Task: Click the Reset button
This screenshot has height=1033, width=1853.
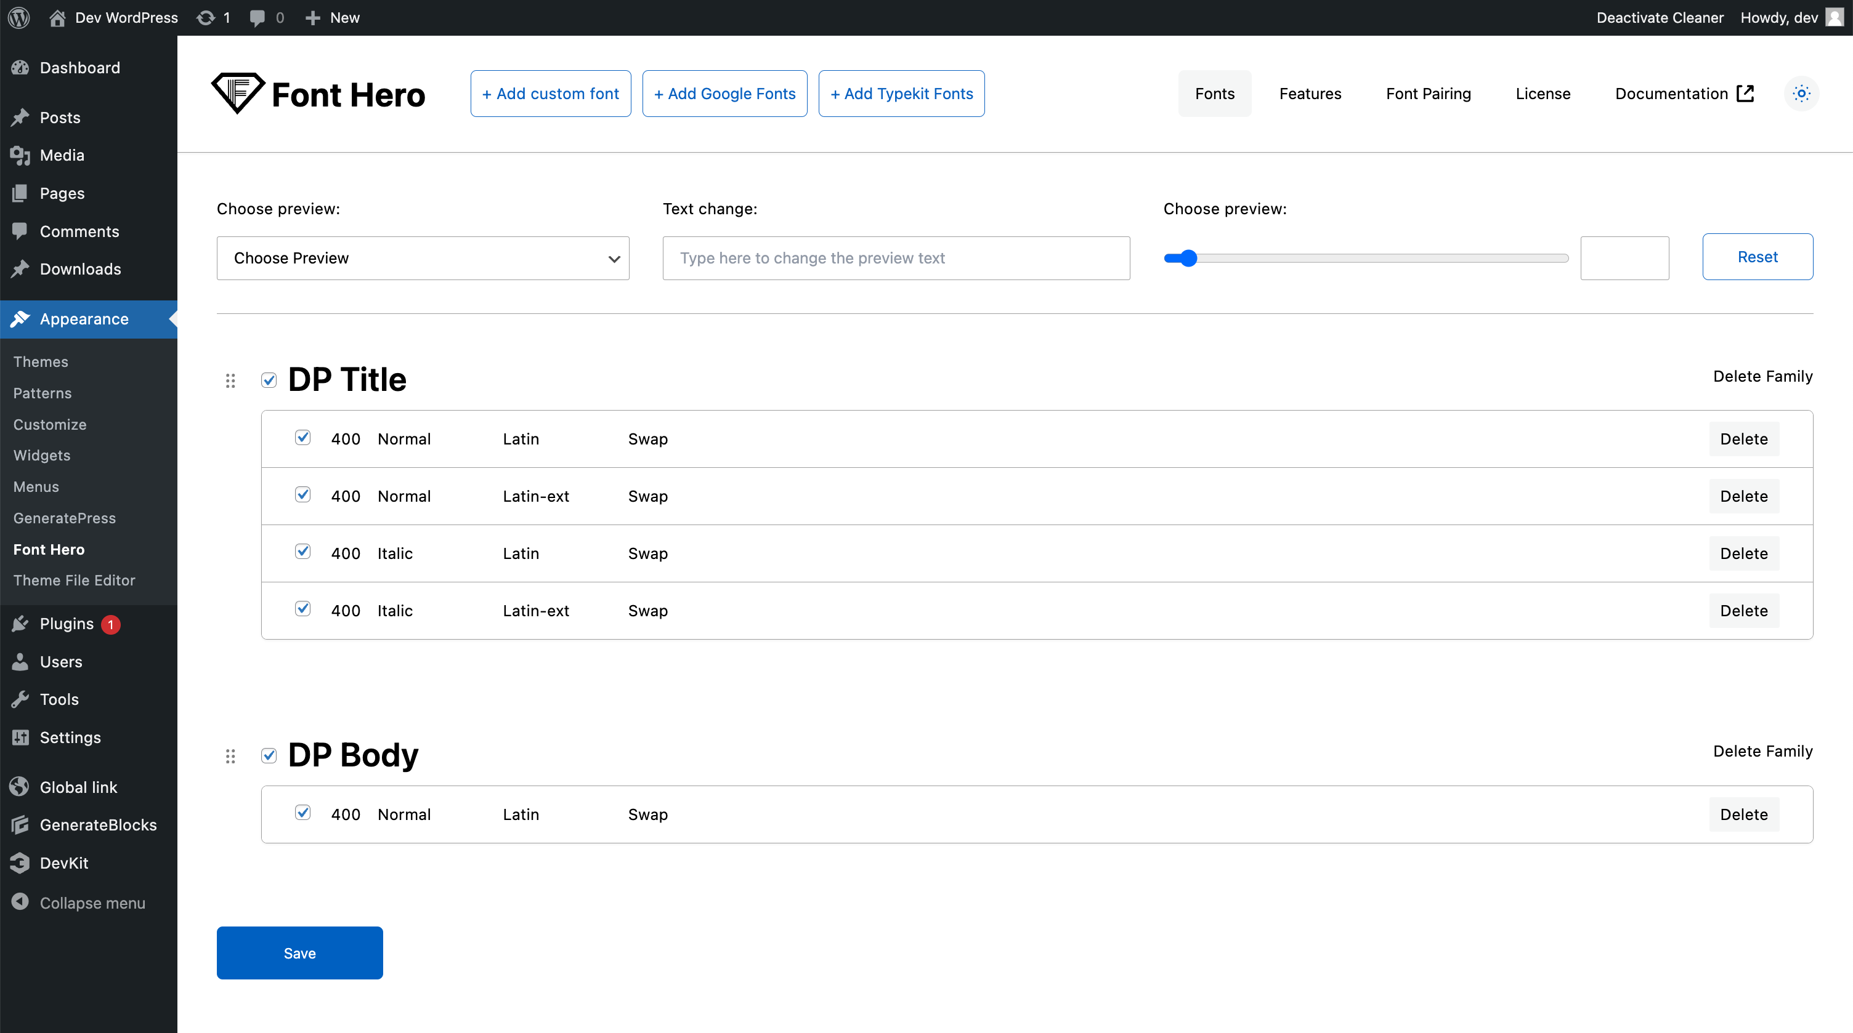Action: (x=1756, y=257)
